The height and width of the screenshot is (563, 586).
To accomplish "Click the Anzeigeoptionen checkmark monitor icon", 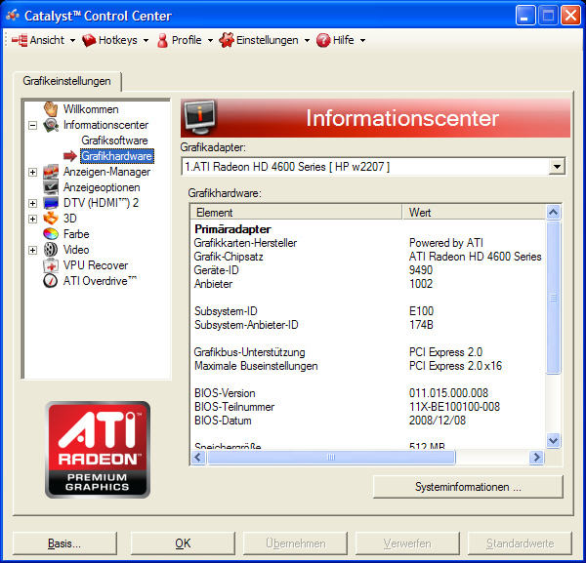I will pyautogui.click(x=51, y=187).
